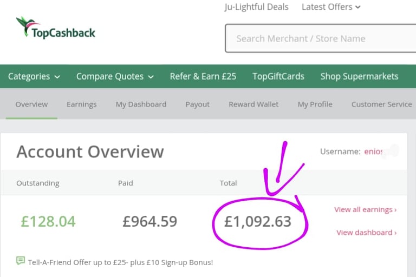Expand the Compare Quotes menu
Screen dimensions: 416x277
coord(115,76)
